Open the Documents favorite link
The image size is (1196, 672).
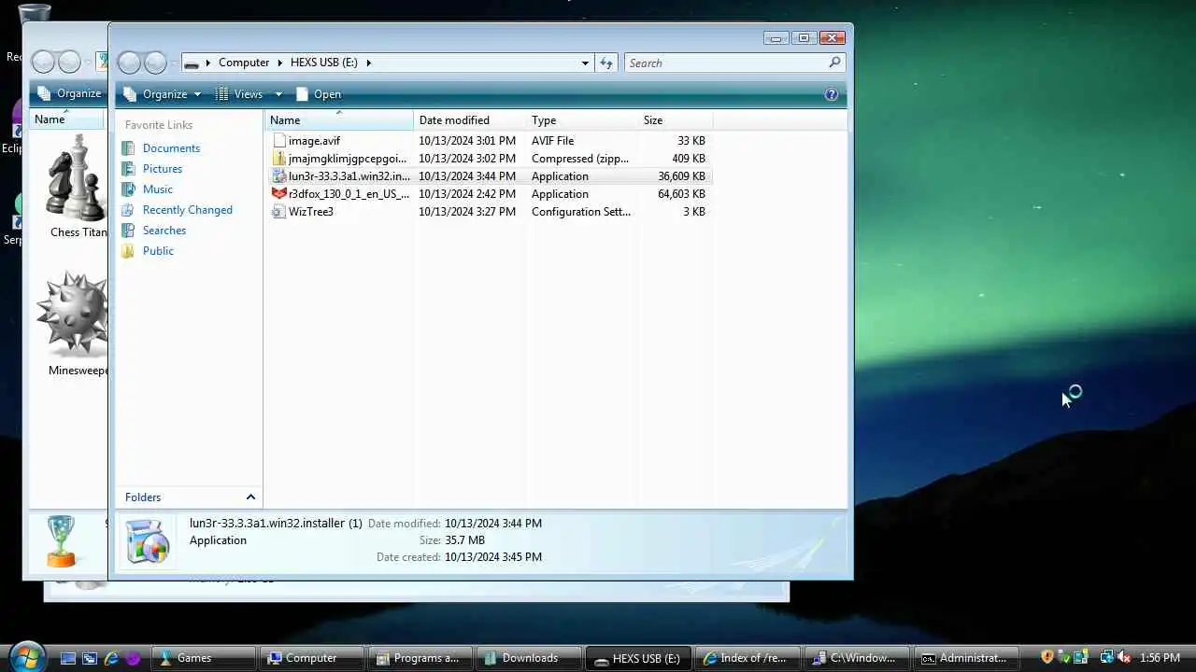pos(171,148)
